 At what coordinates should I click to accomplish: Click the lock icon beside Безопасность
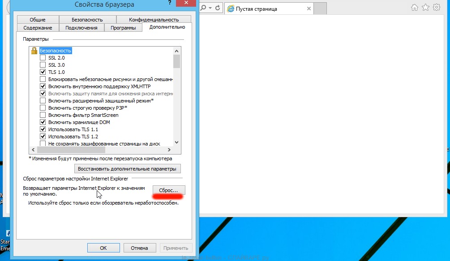(34, 51)
